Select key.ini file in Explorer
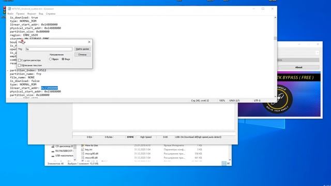The width and height of the screenshot is (331, 186). 88,149
